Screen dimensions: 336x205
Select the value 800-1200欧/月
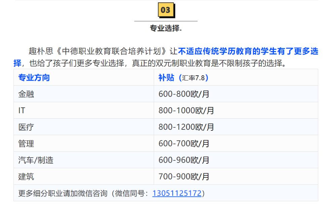pyautogui.click(x=186, y=127)
